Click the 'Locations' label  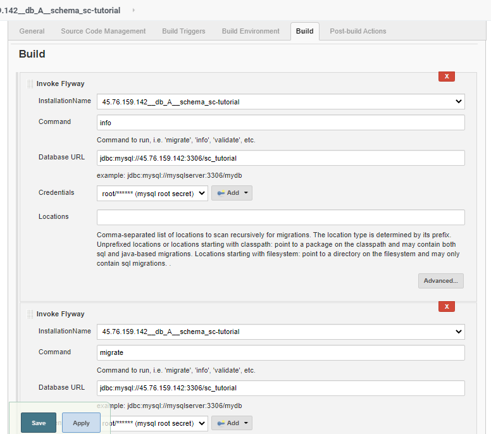tap(54, 216)
